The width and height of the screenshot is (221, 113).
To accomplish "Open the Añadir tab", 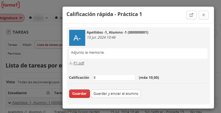I will pyautogui.click(x=27, y=45).
